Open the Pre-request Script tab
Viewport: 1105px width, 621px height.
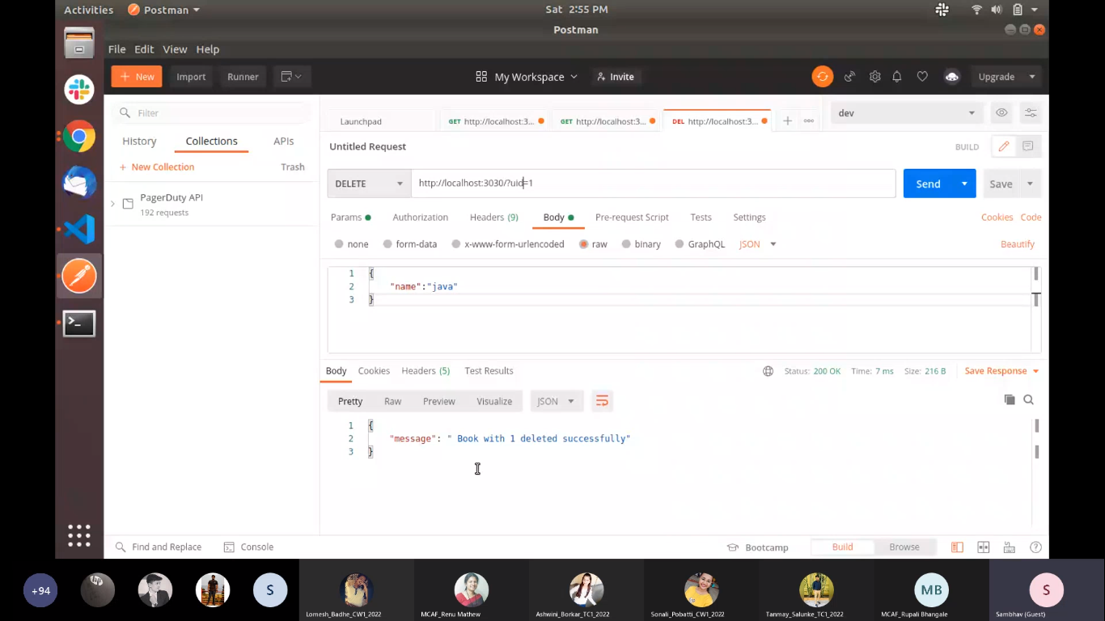pos(632,218)
